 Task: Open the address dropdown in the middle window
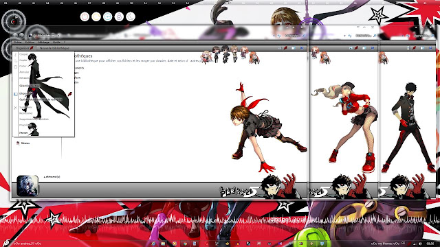pos(344,36)
